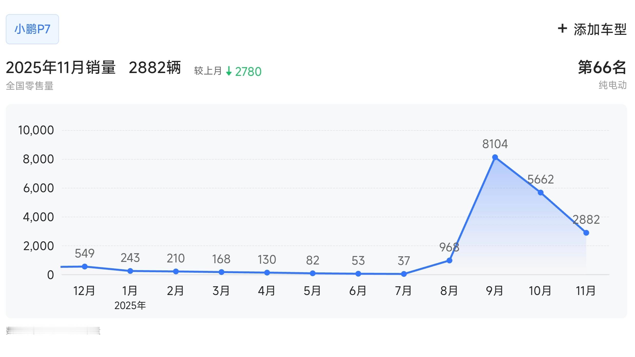Click the 2882辆 sales figure heading
Image resolution: width=635 pixels, height=357 pixels.
tap(155, 68)
